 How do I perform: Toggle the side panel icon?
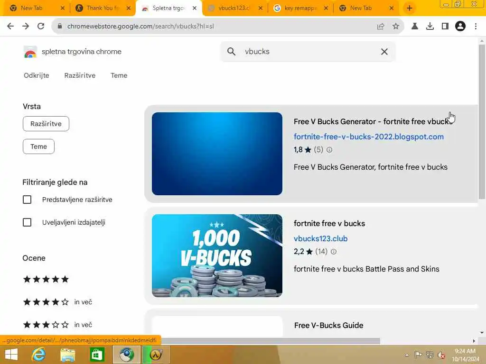(445, 27)
